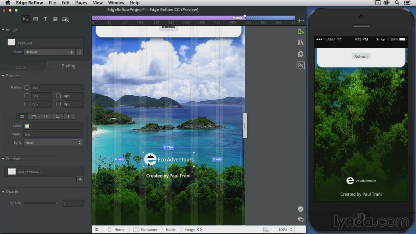Select the Form button tool
Image resolution: width=416 pixels, height=234 pixels.
(x=65, y=19)
